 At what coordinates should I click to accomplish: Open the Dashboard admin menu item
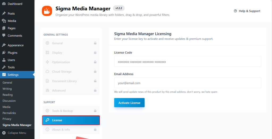17,4
